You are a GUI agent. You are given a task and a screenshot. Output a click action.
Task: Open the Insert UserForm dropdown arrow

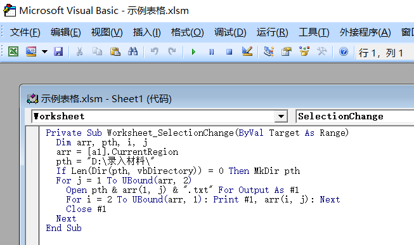point(44,51)
